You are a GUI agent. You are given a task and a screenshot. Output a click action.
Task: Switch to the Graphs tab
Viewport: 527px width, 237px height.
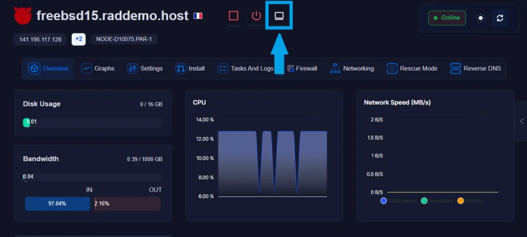tap(98, 69)
